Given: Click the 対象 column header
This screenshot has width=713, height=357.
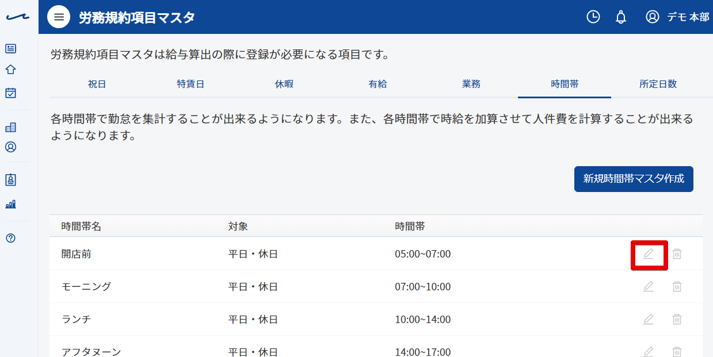Looking at the screenshot, I should (238, 227).
